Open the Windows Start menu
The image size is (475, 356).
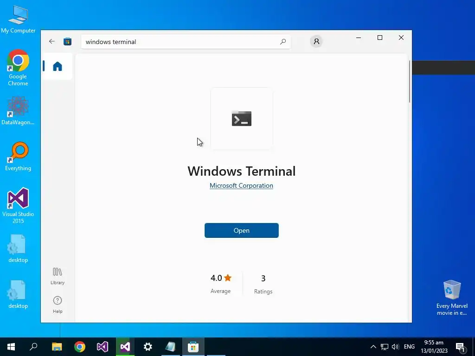click(x=11, y=347)
